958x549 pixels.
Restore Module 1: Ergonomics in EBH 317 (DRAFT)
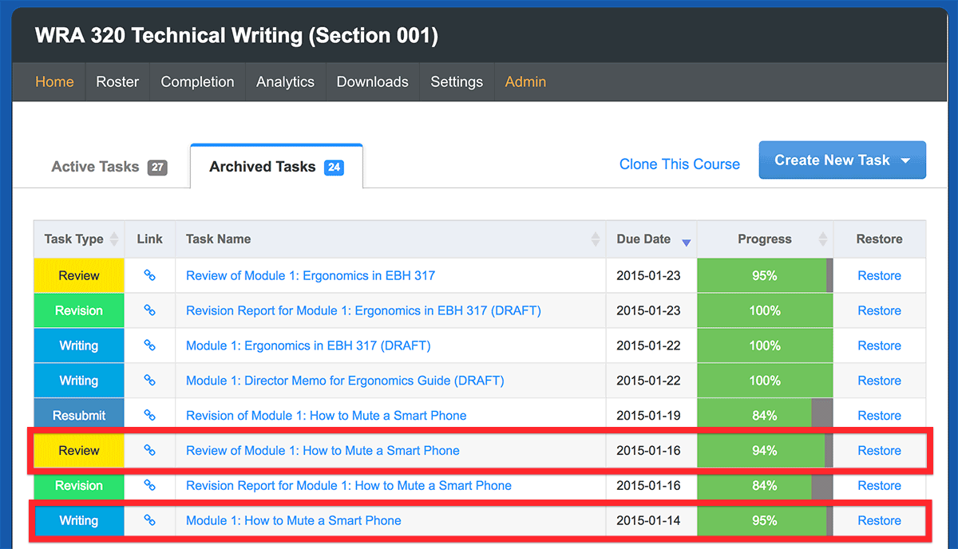[879, 346]
